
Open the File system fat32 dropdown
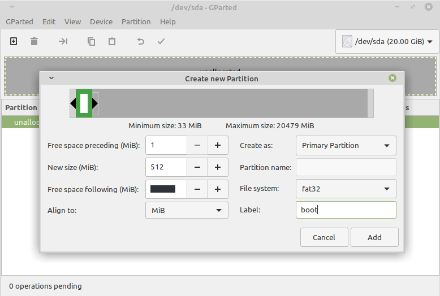pos(346,189)
